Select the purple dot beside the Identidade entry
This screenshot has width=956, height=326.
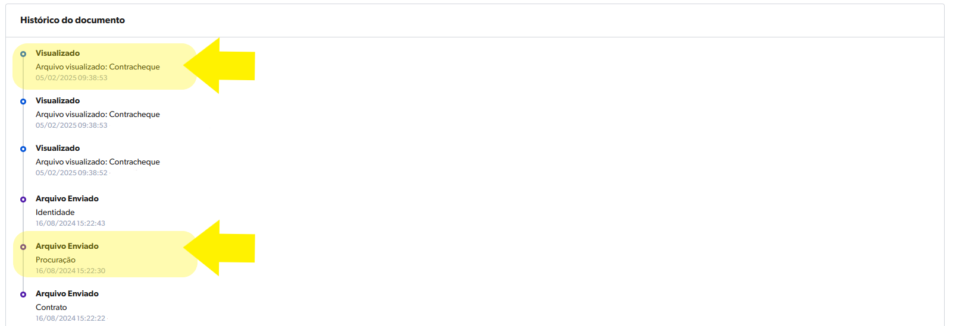23,200
